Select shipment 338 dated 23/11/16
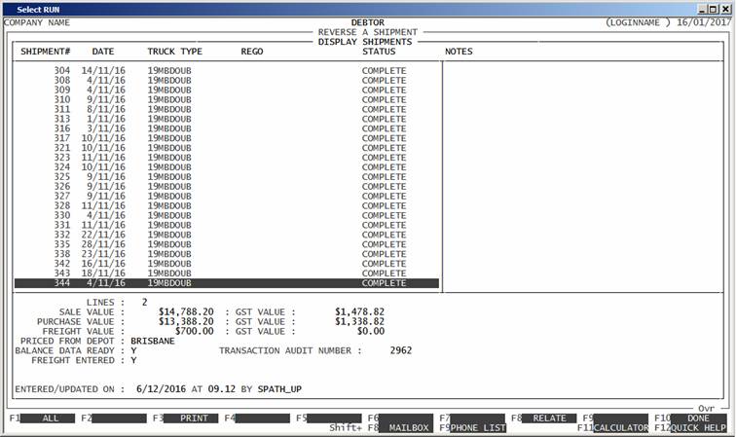The image size is (736, 437). tap(227, 254)
